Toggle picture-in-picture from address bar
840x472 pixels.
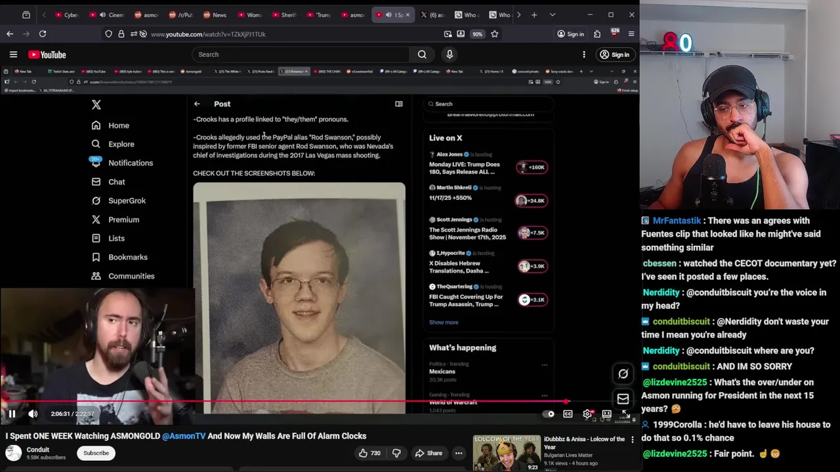pyautogui.click(x=448, y=34)
